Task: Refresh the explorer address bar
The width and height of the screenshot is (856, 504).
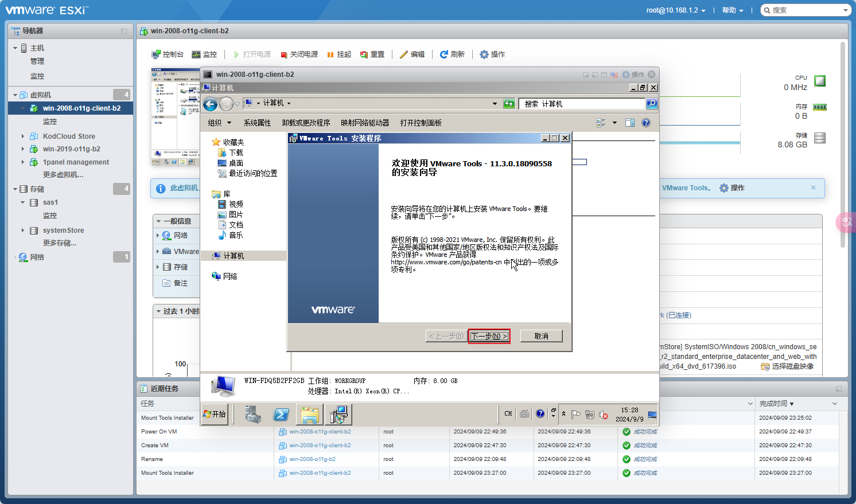Action: click(509, 104)
